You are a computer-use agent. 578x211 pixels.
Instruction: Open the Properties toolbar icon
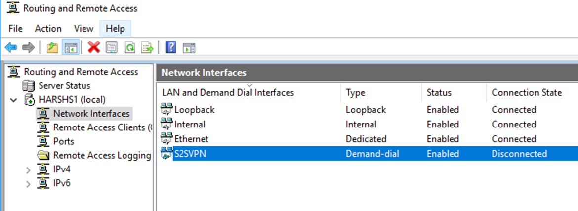[x=112, y=47]
